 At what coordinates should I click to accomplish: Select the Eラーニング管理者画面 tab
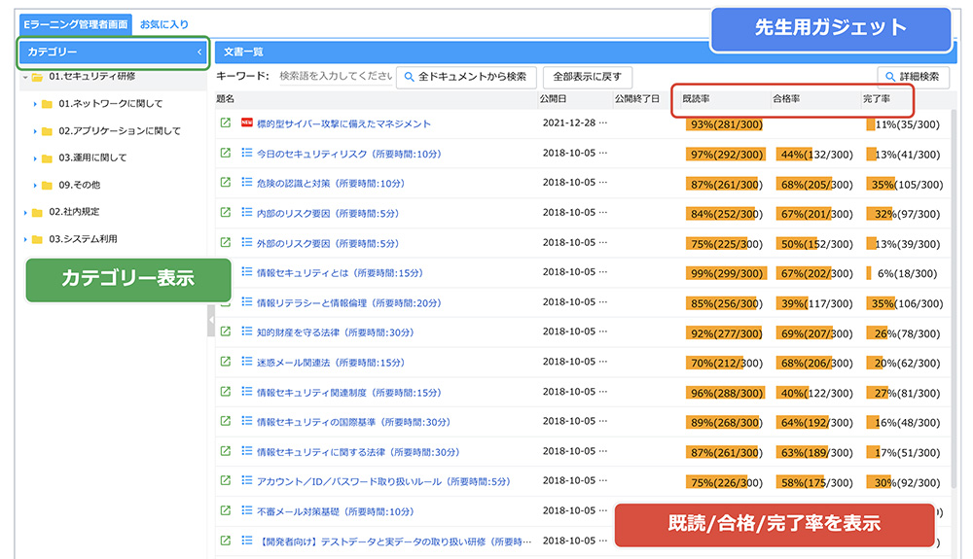coord(76,24)
